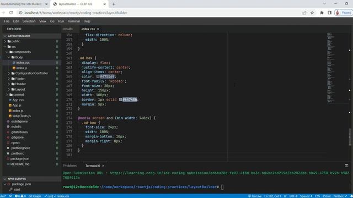Open the Run menu
Screen dimensions: 353x198
point(61,21)
